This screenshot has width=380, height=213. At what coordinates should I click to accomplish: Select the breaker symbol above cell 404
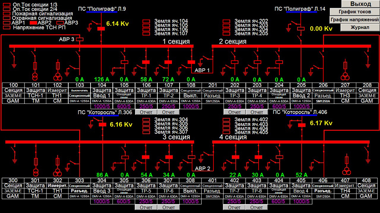(279, 157)
